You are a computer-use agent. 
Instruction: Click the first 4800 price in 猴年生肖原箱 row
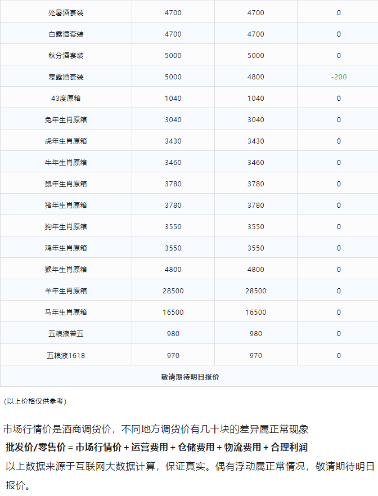coord(173,270)
